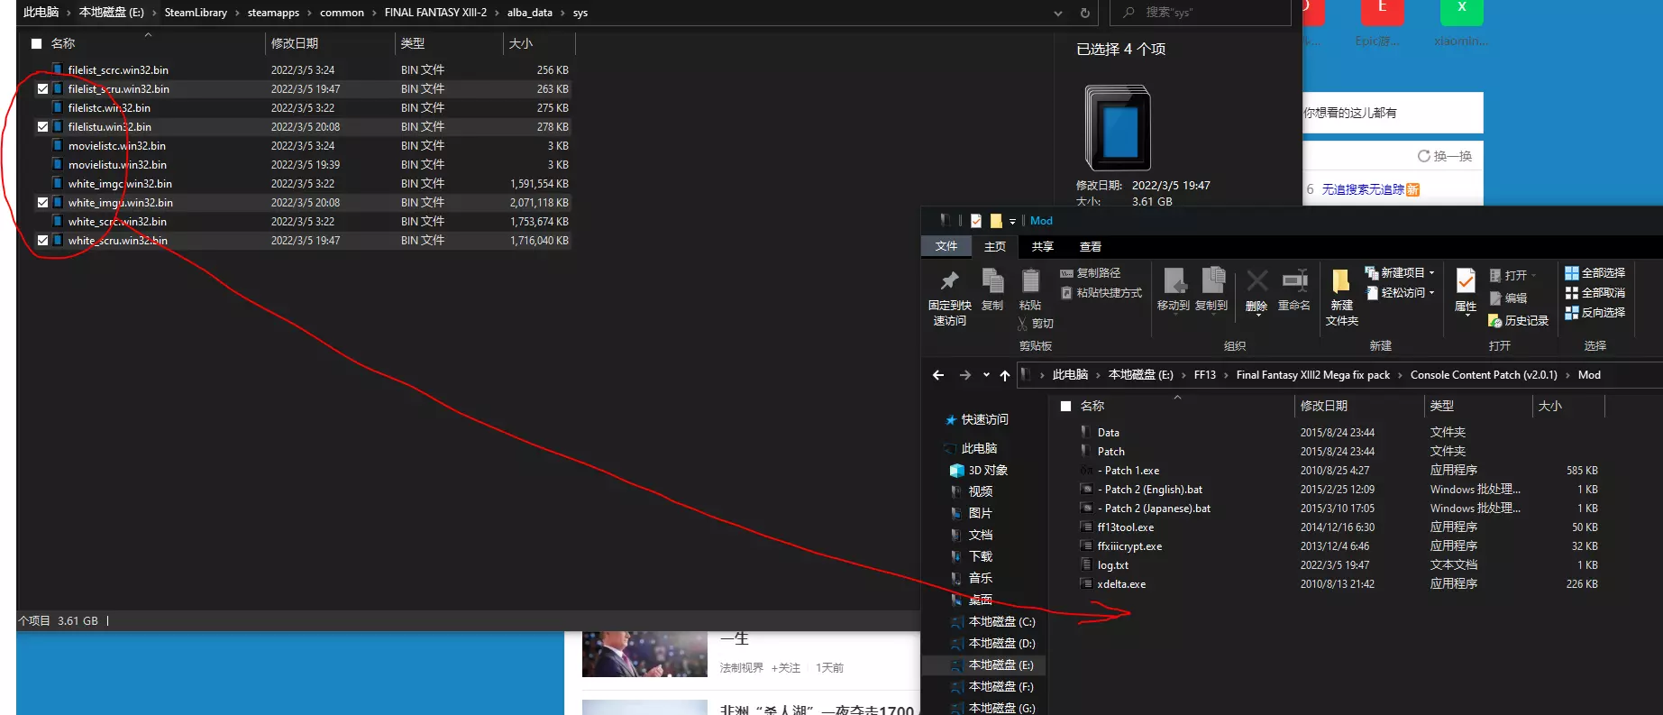Create a new folder with 新建文件夹
The width and height of the screenshot is (1663, 715).
[1341, 298]
